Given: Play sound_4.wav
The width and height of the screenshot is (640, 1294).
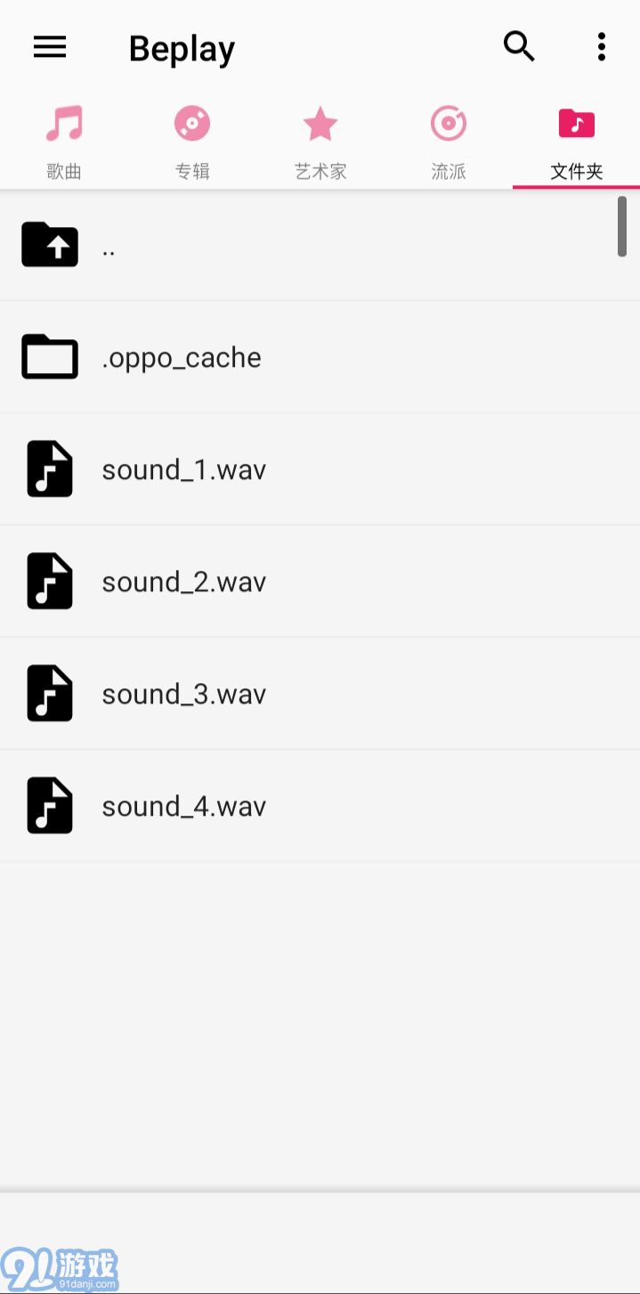Looking at the screenshot, I should click(183, 805).
